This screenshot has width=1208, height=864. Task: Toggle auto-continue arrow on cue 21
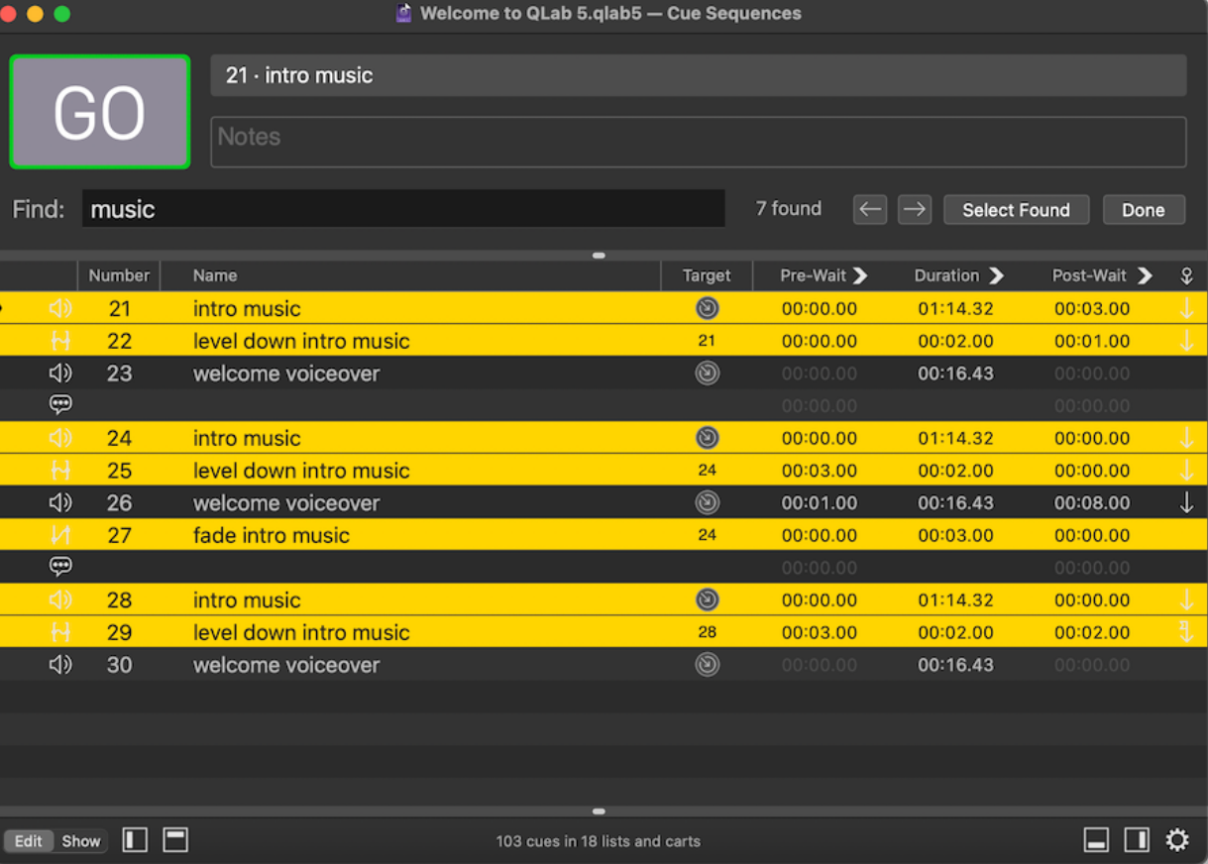(x=1186, y=308)
